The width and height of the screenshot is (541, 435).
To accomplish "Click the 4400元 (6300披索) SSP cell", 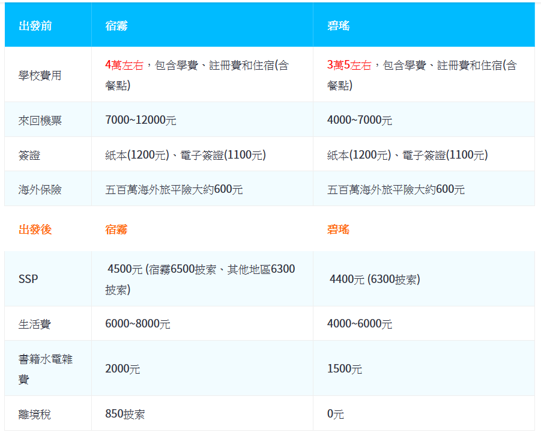I will point(375,279).
